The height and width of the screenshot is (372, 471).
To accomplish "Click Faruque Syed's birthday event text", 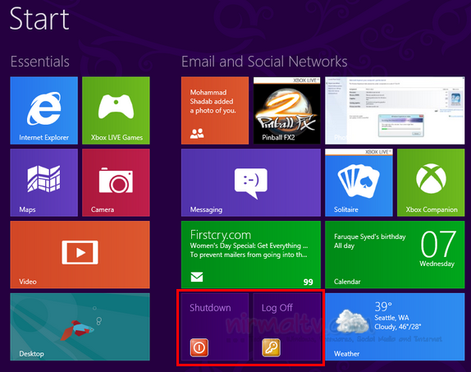I will coord(370,237).
